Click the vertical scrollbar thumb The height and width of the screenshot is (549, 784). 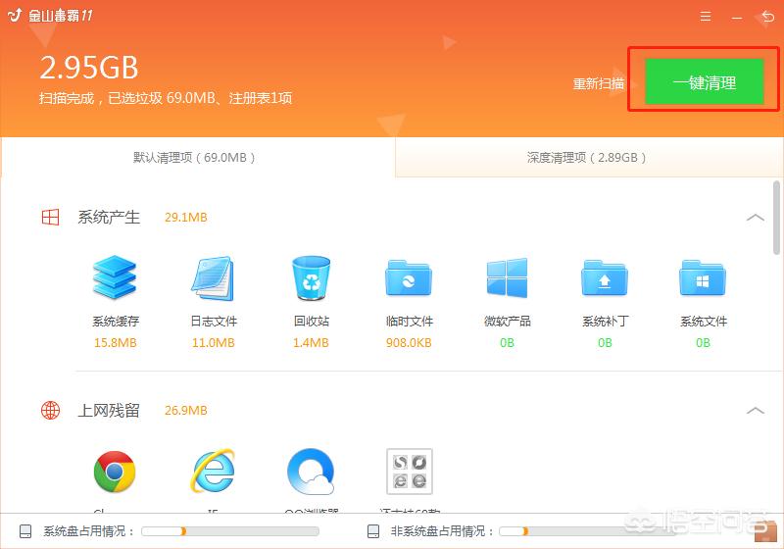click(x=776, y=218)
